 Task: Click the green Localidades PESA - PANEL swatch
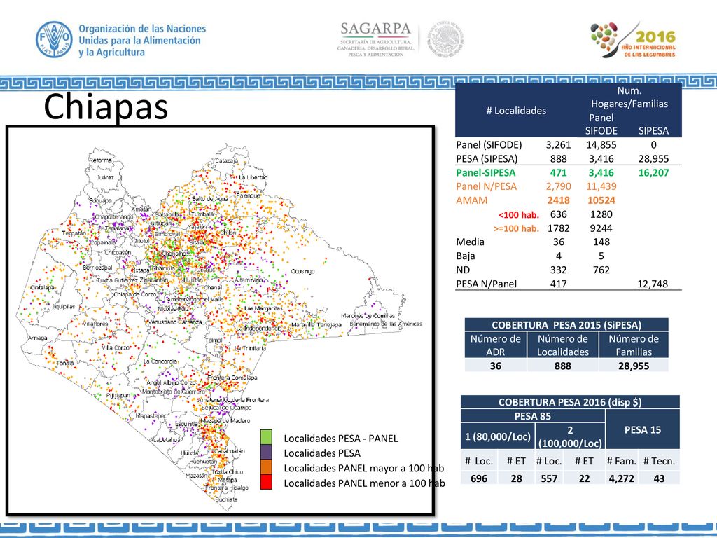point(266,437)
